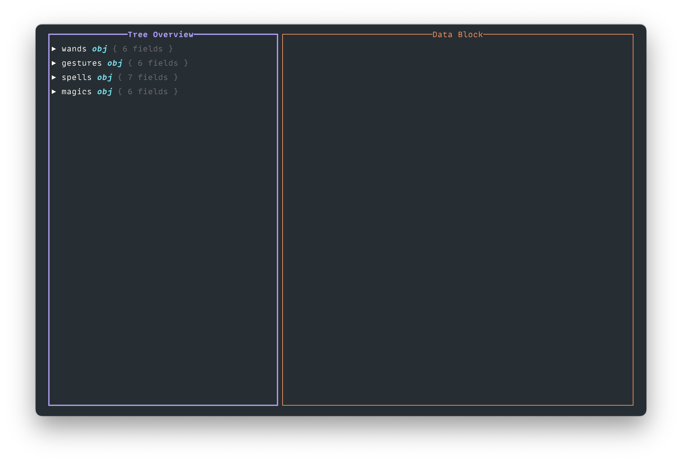Expand the gestures disclosure triangle
Viewport: 682px width, 463px height.
coord(54,63)
